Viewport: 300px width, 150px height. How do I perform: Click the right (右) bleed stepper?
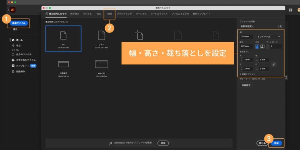[x=257, y=69]
